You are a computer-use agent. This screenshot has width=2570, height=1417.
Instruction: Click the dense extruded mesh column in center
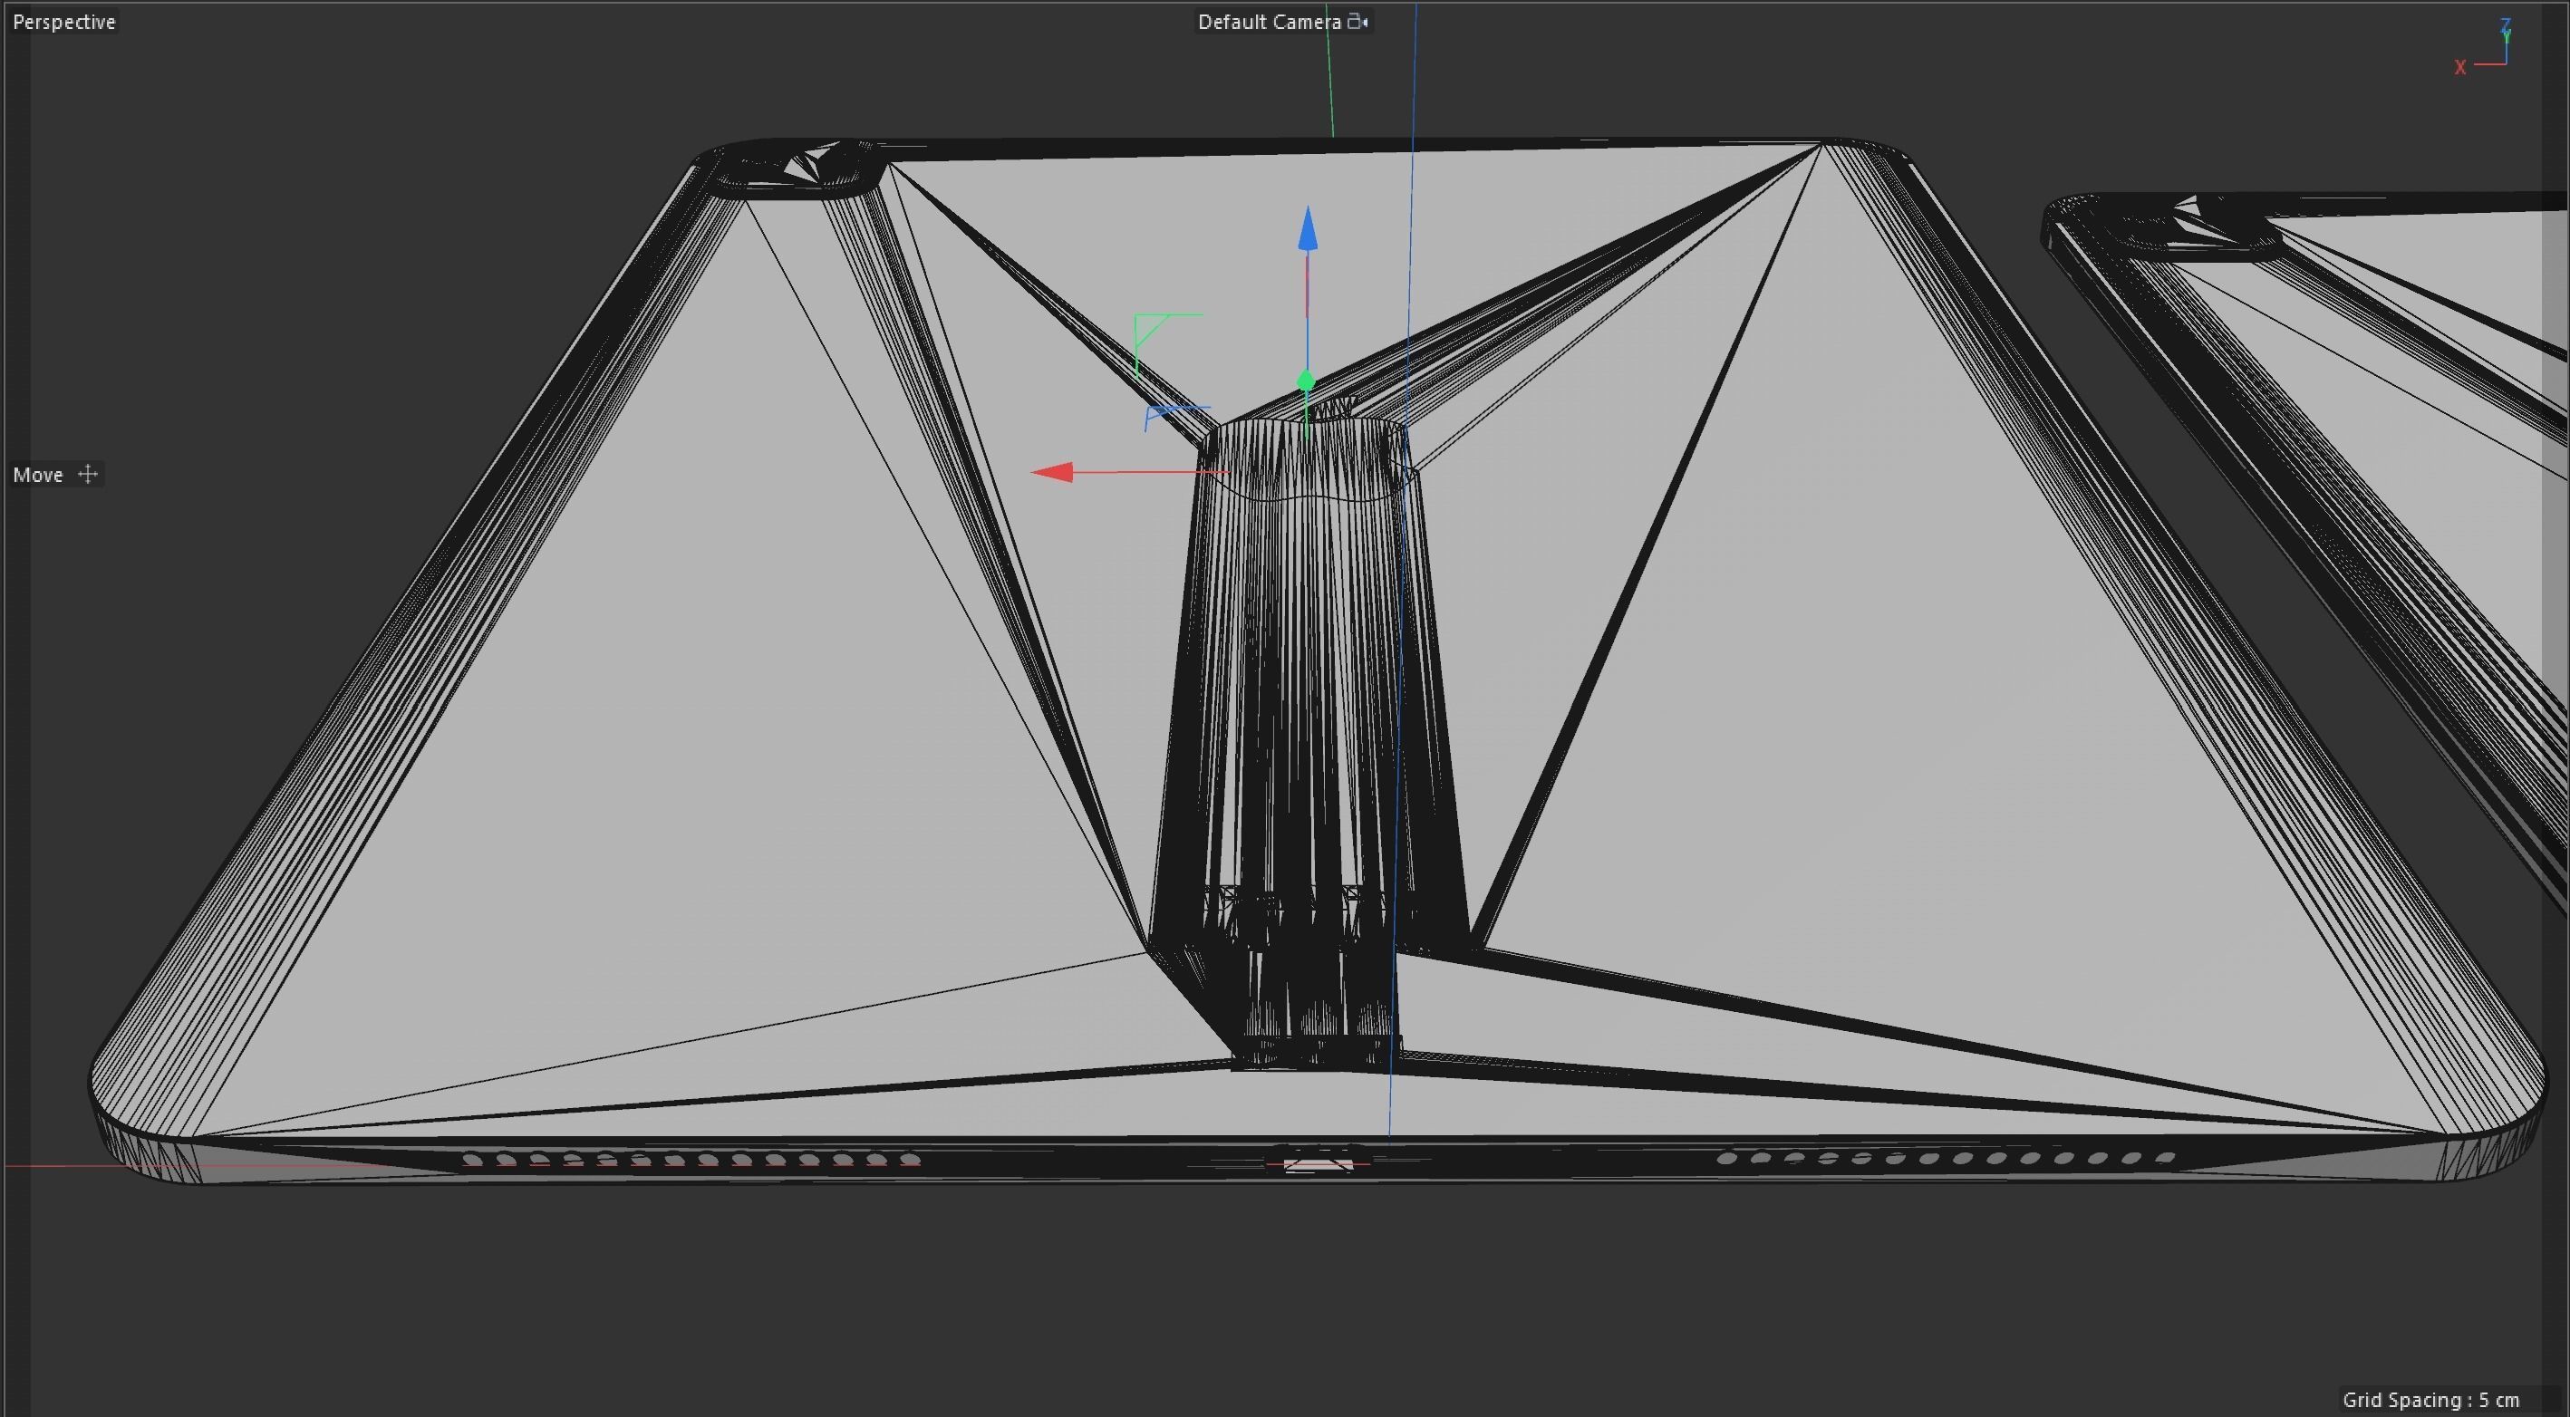(x=1307, y=718)
